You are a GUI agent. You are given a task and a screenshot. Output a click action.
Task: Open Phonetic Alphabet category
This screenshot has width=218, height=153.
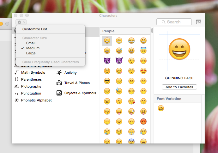point(33,100)
